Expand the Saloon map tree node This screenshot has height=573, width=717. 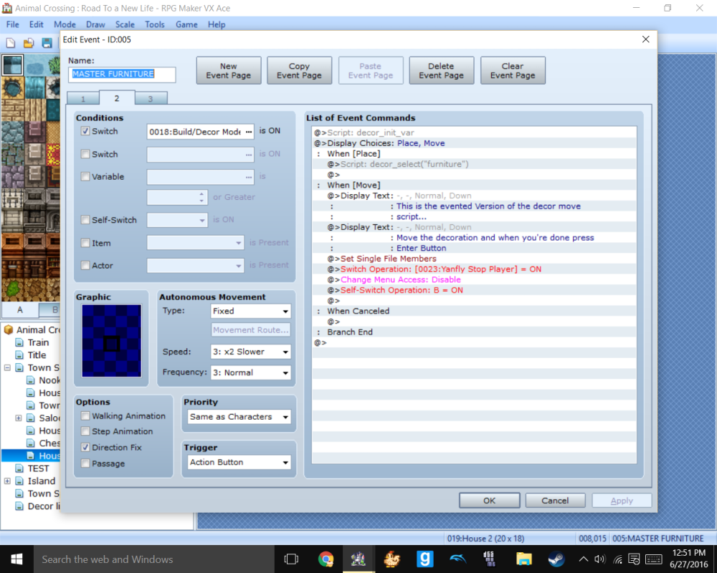(x=19, y=418)
